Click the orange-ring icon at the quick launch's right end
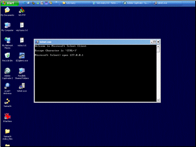The height and width of the screenshot is (147, 196). (51, 3)
